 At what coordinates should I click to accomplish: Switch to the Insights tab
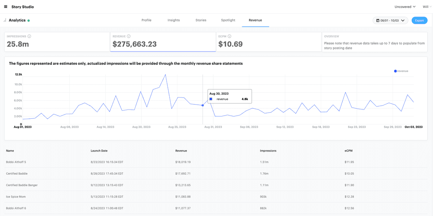point(174,20)
